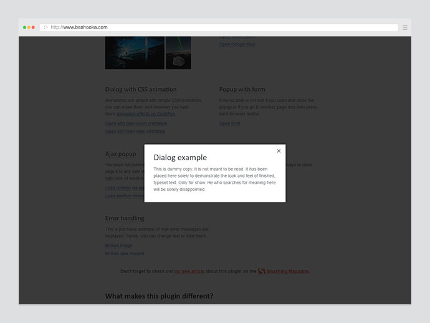Click the green window dot
Viewport: 430px width, 323px height.
pyautogui.click(x=24, y=27)
